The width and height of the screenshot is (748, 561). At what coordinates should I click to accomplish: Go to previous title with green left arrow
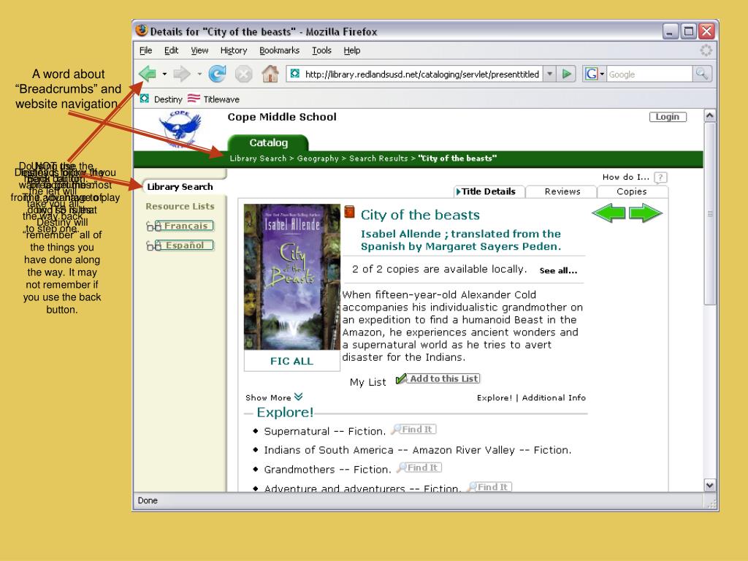(x=608, y=213)
